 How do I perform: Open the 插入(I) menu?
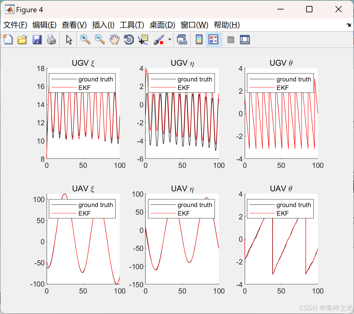pyautogui.click(x=103, y=25)
